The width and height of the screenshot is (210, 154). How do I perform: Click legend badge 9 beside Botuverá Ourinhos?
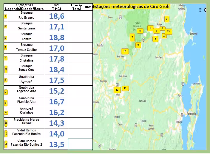tap(5, 112)
